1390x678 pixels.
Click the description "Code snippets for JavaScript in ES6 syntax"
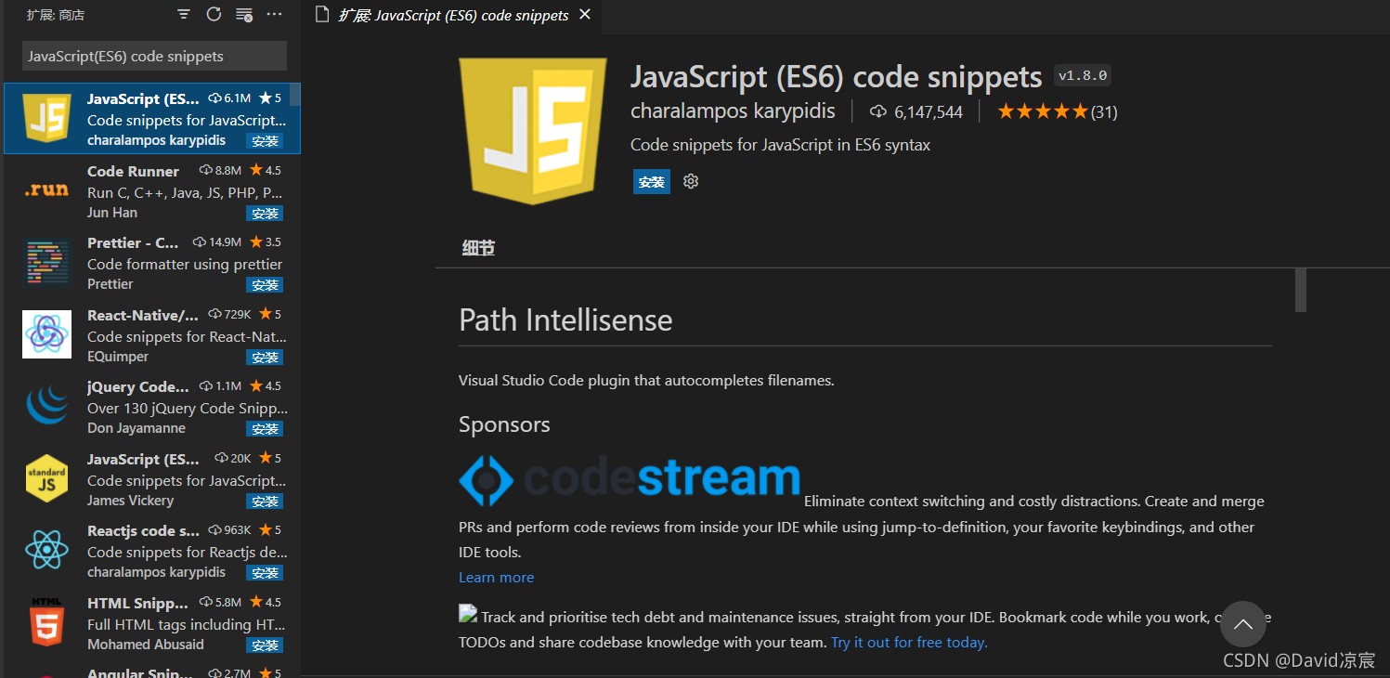click(x=780, y=145)
